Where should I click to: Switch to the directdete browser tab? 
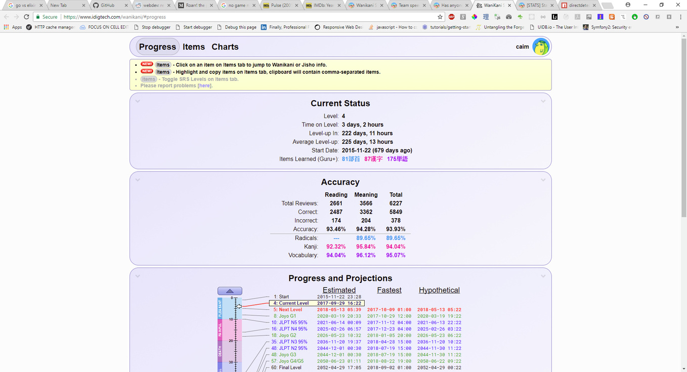(x=580, y=5)
